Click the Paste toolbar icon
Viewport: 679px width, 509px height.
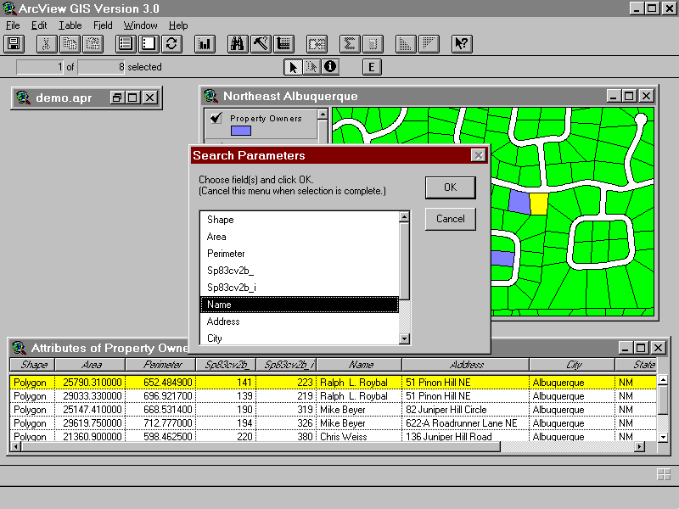[x=93, y=44]
